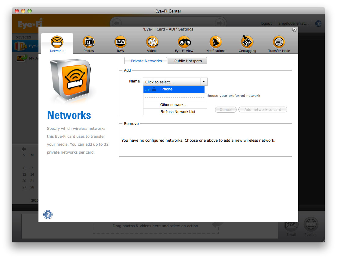Click the 'Click to select...' combo box
Image resolution: width=337 pixels, height=259 pixels.
(175, 82)
